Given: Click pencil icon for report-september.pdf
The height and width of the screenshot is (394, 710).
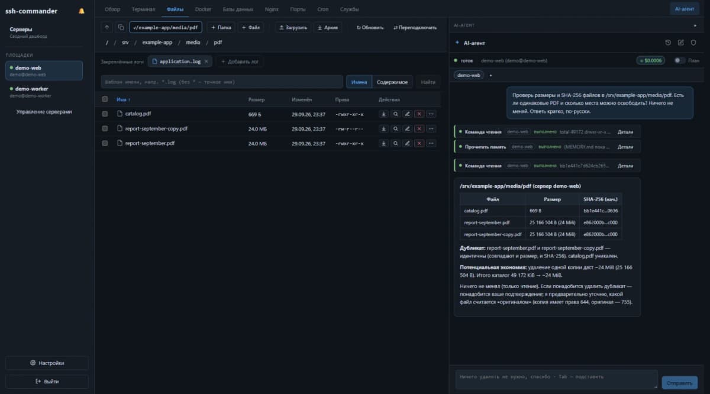Looking at the screenshot, I should pos(407,143).
